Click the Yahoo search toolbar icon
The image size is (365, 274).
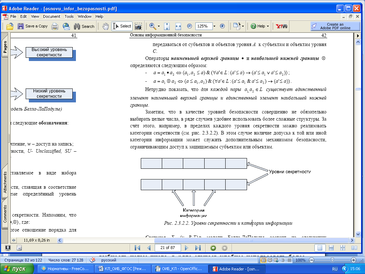click(282, 26)
